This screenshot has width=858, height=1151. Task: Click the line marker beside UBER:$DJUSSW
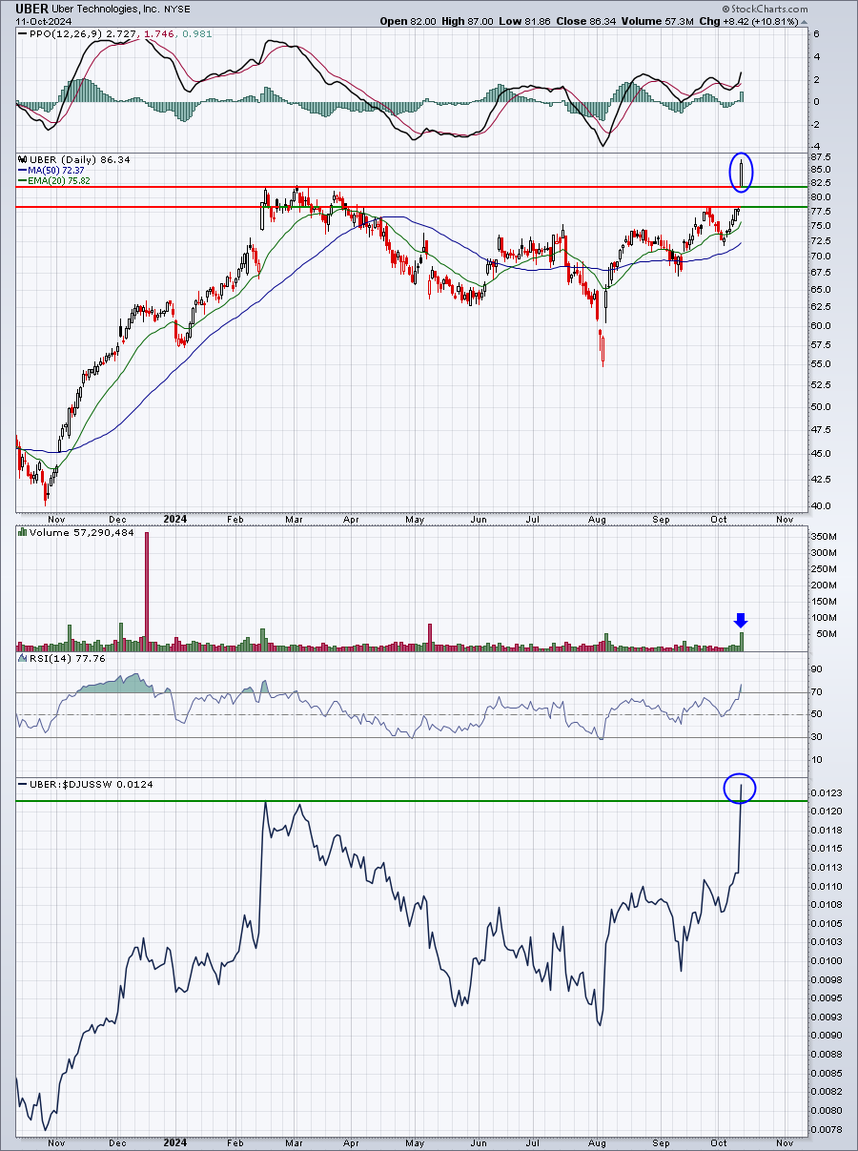(21, 784)
